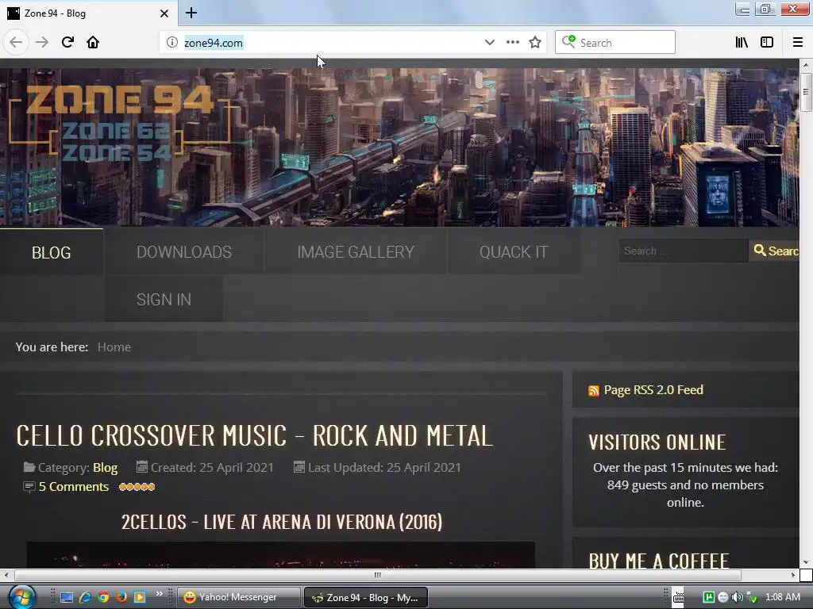Image resolution: width=813 pixels, height=609 pixels.
Task: Open Cello Crossover Music article title
Action: [x=254, y=435]
